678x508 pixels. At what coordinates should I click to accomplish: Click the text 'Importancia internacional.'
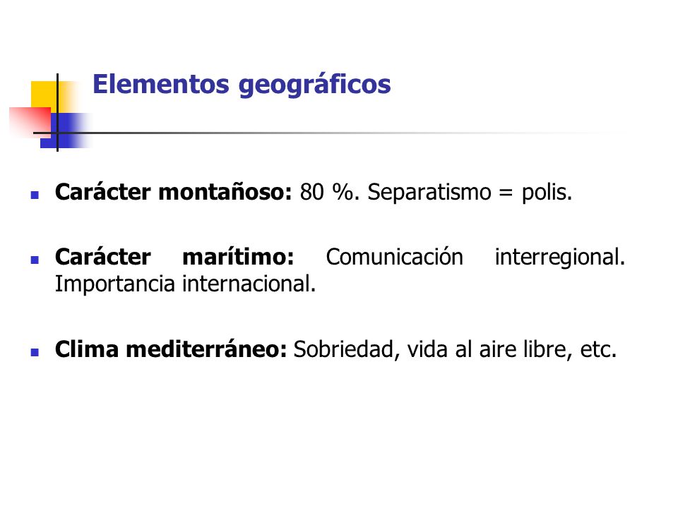tap(186, 284)
